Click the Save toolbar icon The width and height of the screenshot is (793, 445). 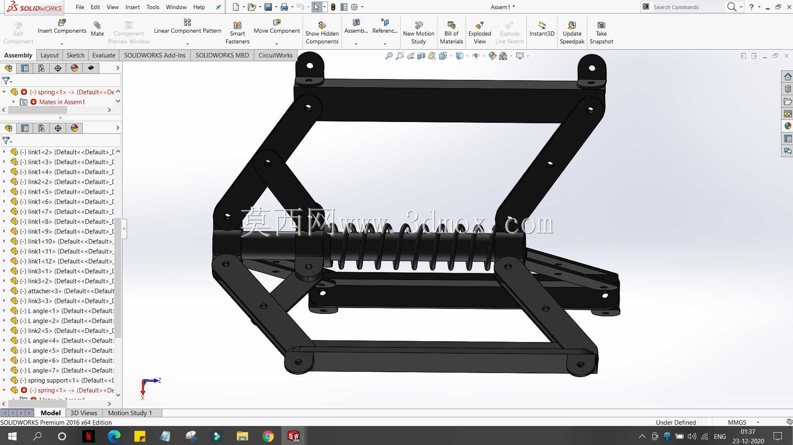pos(268,7)
